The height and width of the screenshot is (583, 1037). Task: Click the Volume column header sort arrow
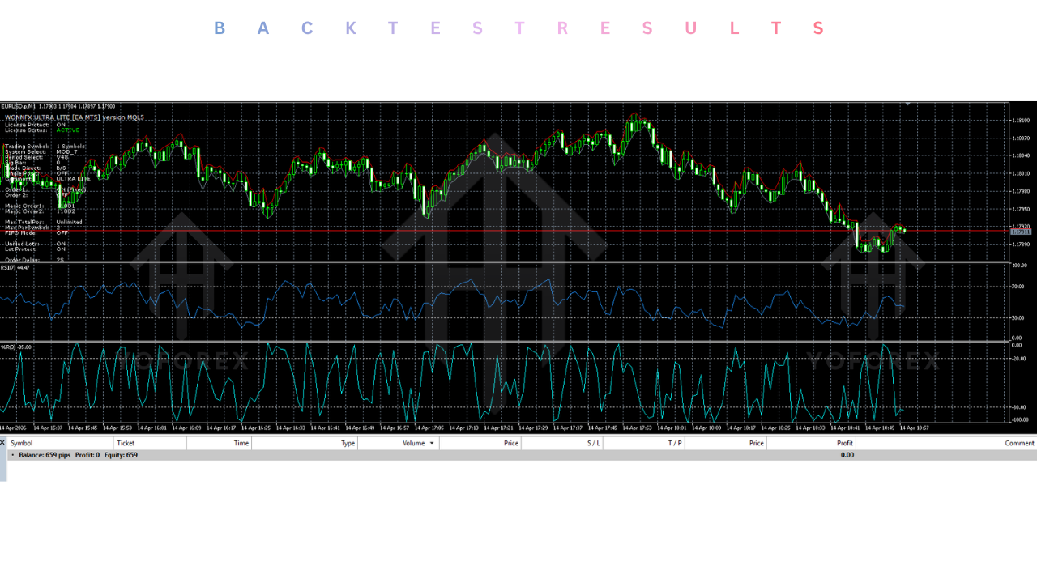click(x=432, y=443)
